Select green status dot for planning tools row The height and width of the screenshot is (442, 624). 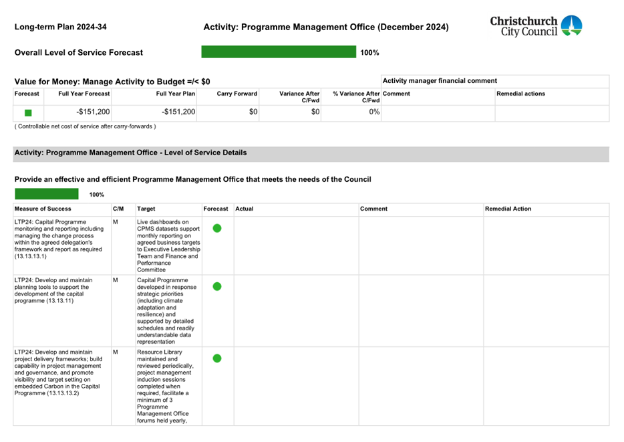(217, 287)
